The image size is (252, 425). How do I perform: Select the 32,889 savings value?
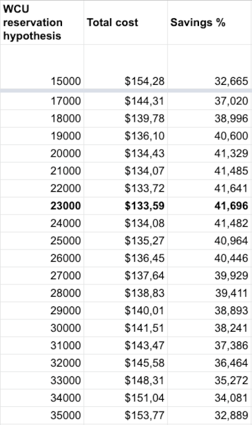(x=231, y=415)
